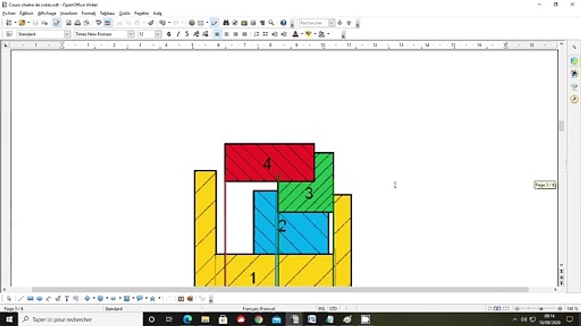Image resolution: width=581 pixels, height=326 pixels.
Task: Toggle Italic formatting
Action: coord(178,34)
